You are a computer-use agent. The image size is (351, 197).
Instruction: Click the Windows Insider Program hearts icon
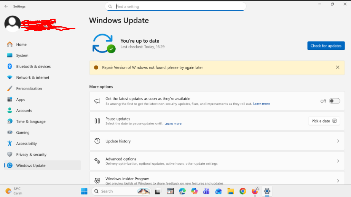click(x=97, y=180)
